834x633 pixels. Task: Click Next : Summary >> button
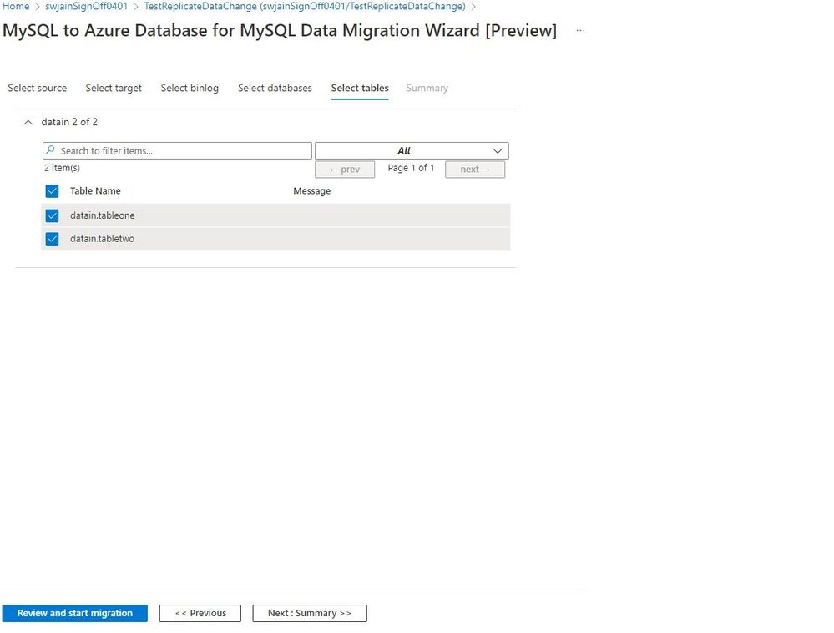[310, 613]
